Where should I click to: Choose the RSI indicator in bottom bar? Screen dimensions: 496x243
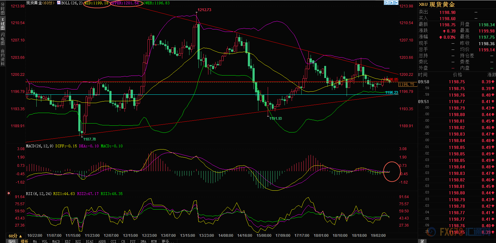(78, 241)
